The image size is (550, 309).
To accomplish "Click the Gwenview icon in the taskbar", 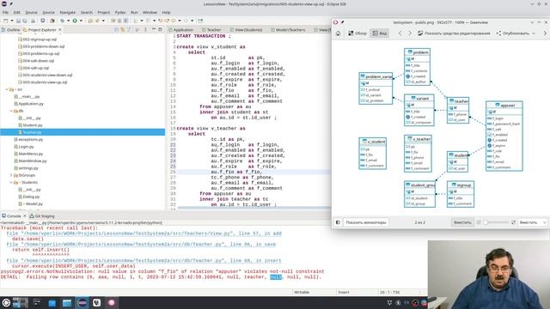I will click(112, 303).
